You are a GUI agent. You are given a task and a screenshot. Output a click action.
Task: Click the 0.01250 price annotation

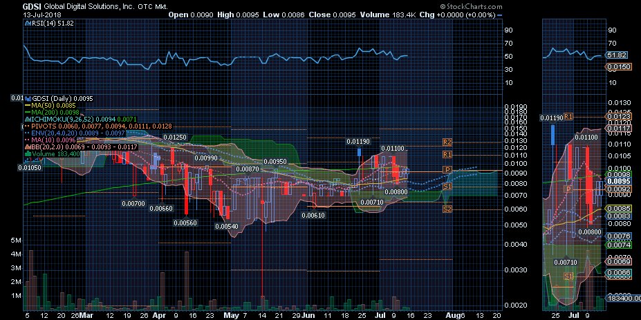tap(175, 137)
